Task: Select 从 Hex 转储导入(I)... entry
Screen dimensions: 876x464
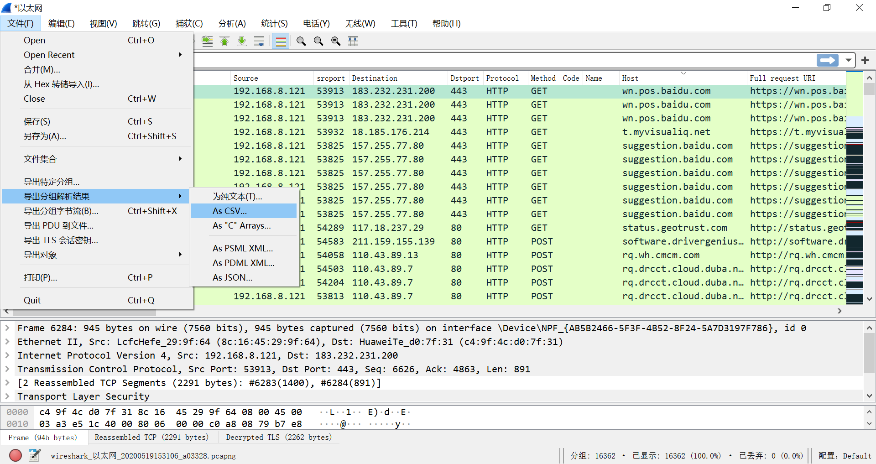Action: (96, 84)
